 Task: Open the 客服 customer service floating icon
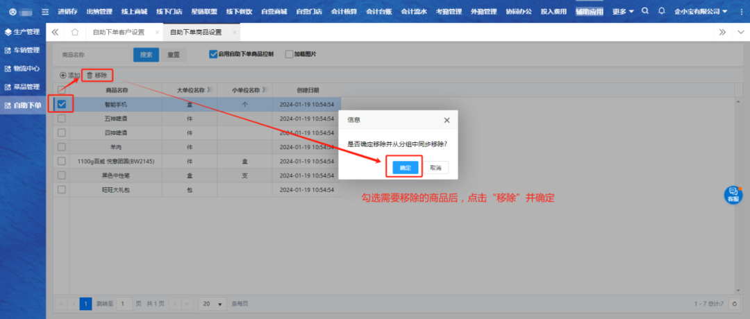click(x=733, y=195)
